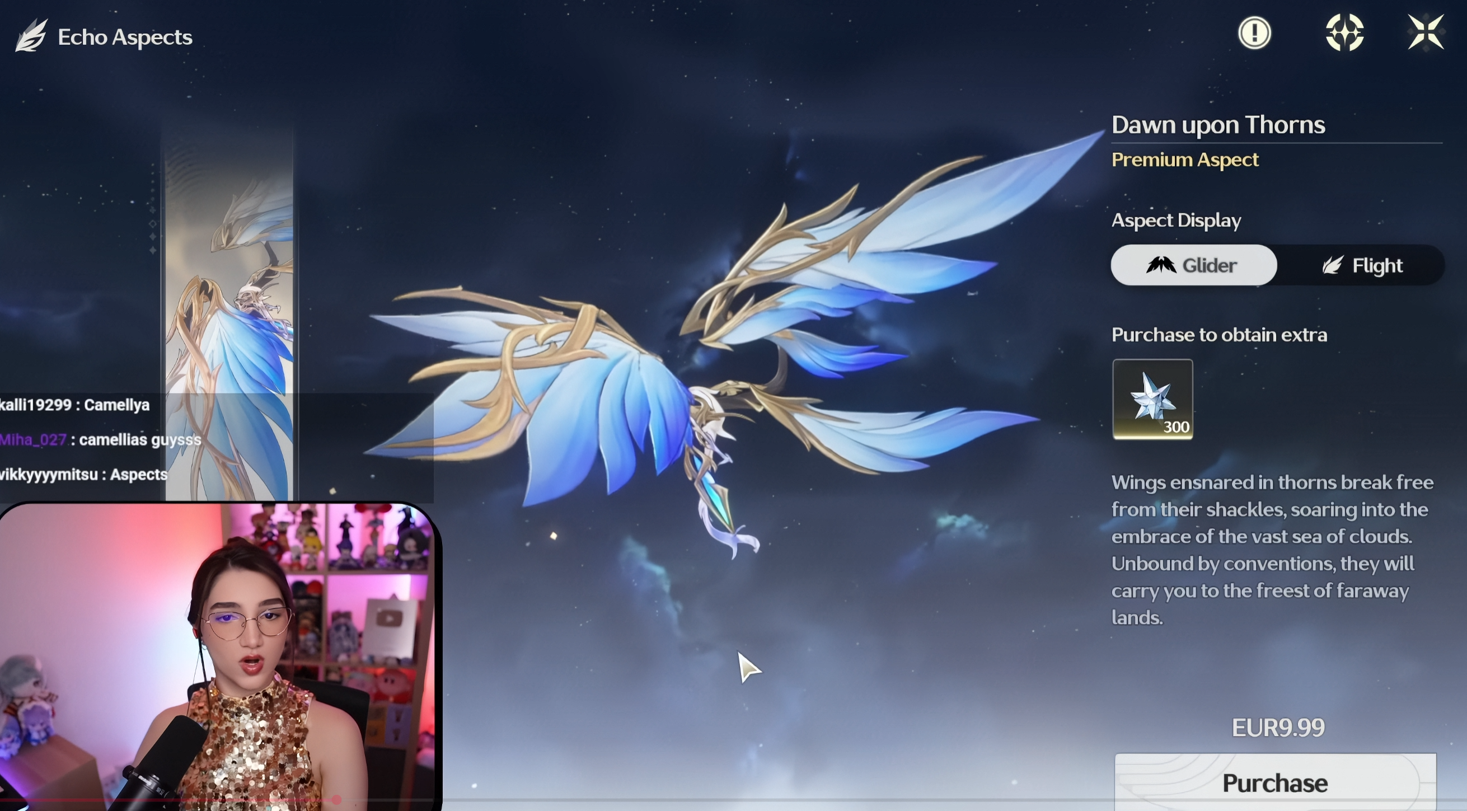The image size is (1467, 811).
Task: Click the red video progress scrubber dot
Action: point(336,800)
